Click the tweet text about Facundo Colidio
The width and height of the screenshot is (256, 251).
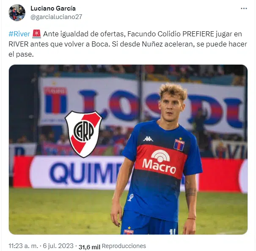coord(128,44)
